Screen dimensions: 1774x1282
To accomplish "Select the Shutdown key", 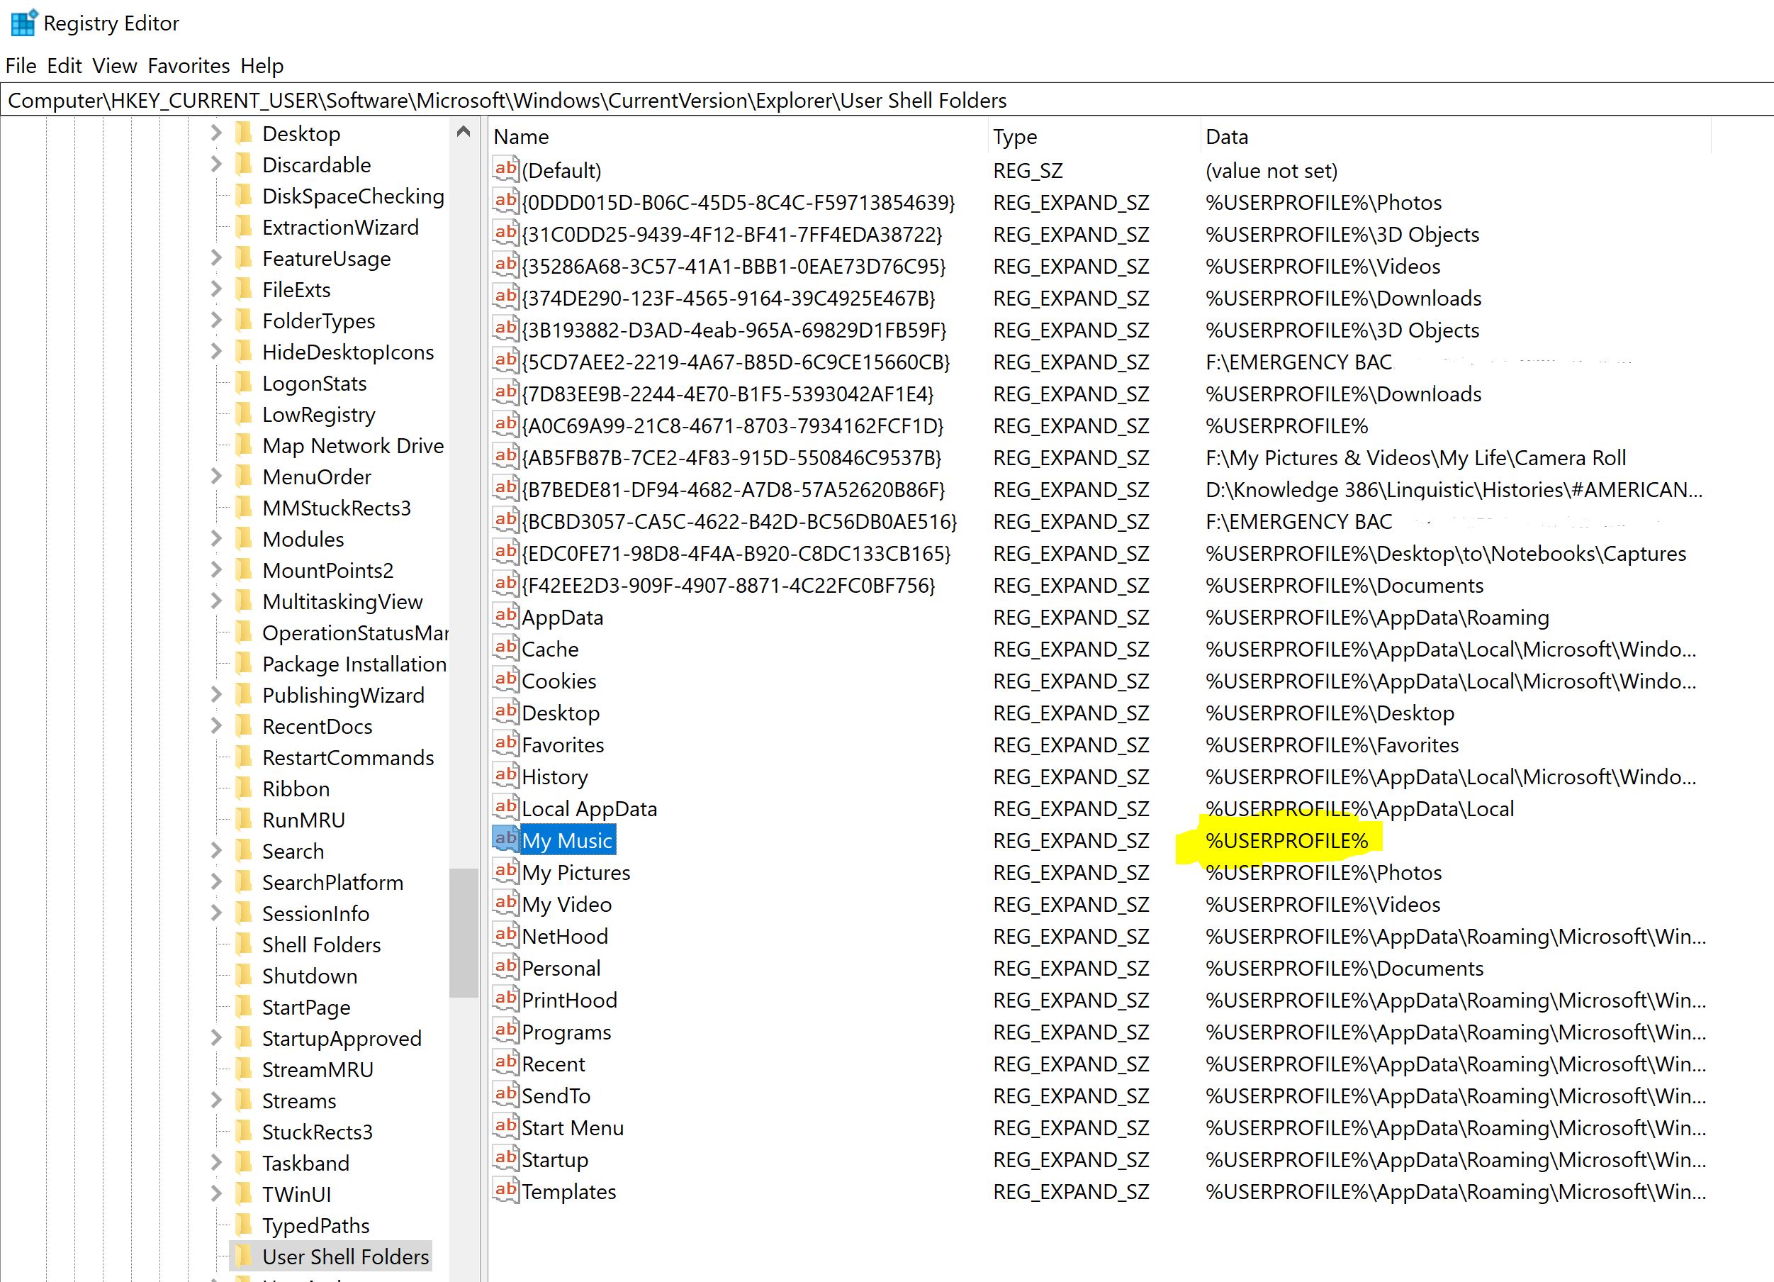I will pos(310,976).
